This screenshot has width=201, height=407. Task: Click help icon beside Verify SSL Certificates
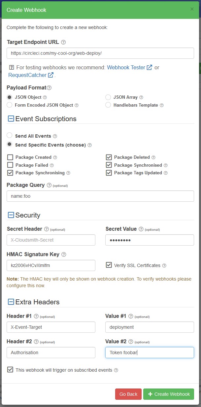pos(164,265)
